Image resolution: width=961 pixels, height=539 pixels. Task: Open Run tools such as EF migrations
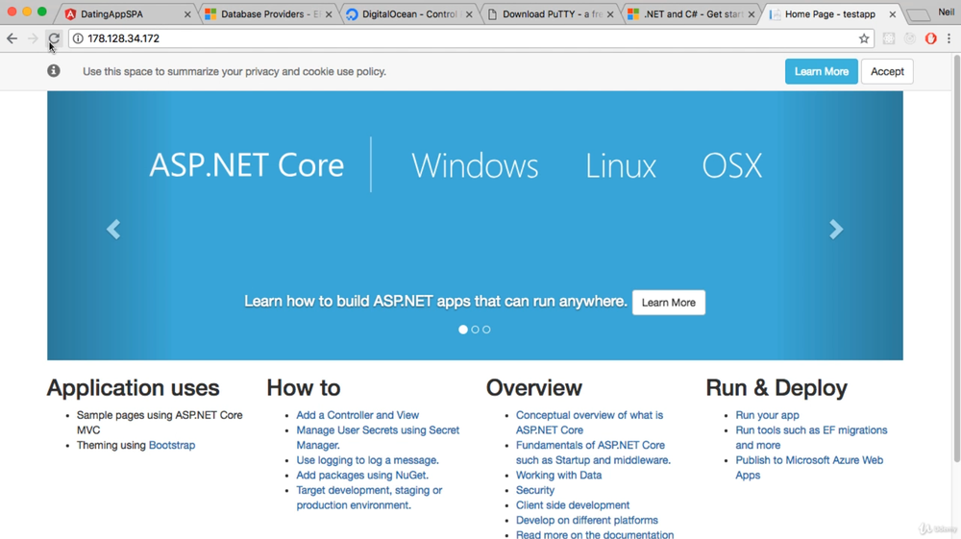811,437
